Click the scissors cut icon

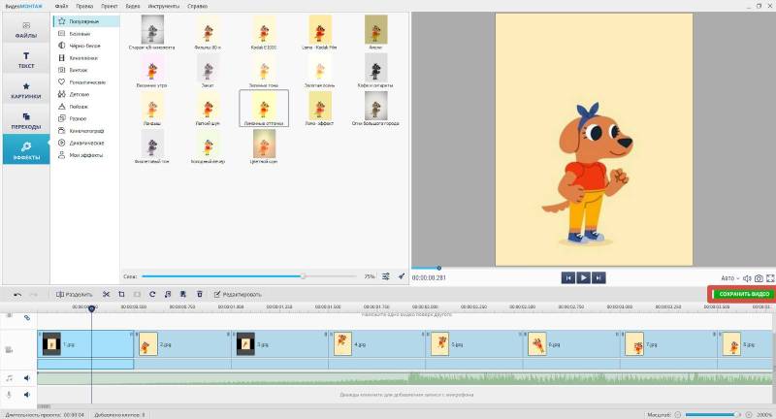[x=106, y=294]
